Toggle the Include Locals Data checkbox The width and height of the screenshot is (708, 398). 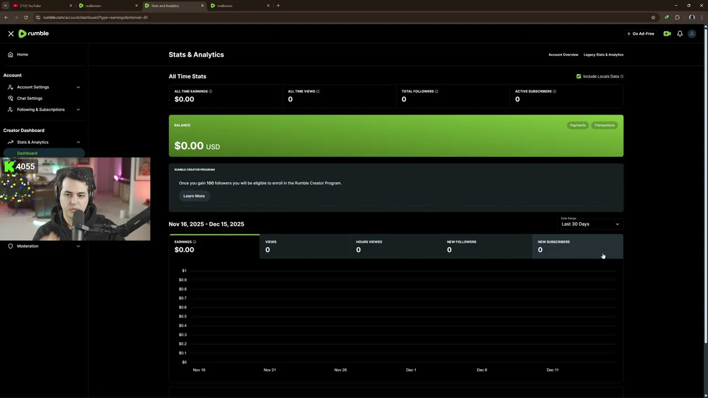579,76
